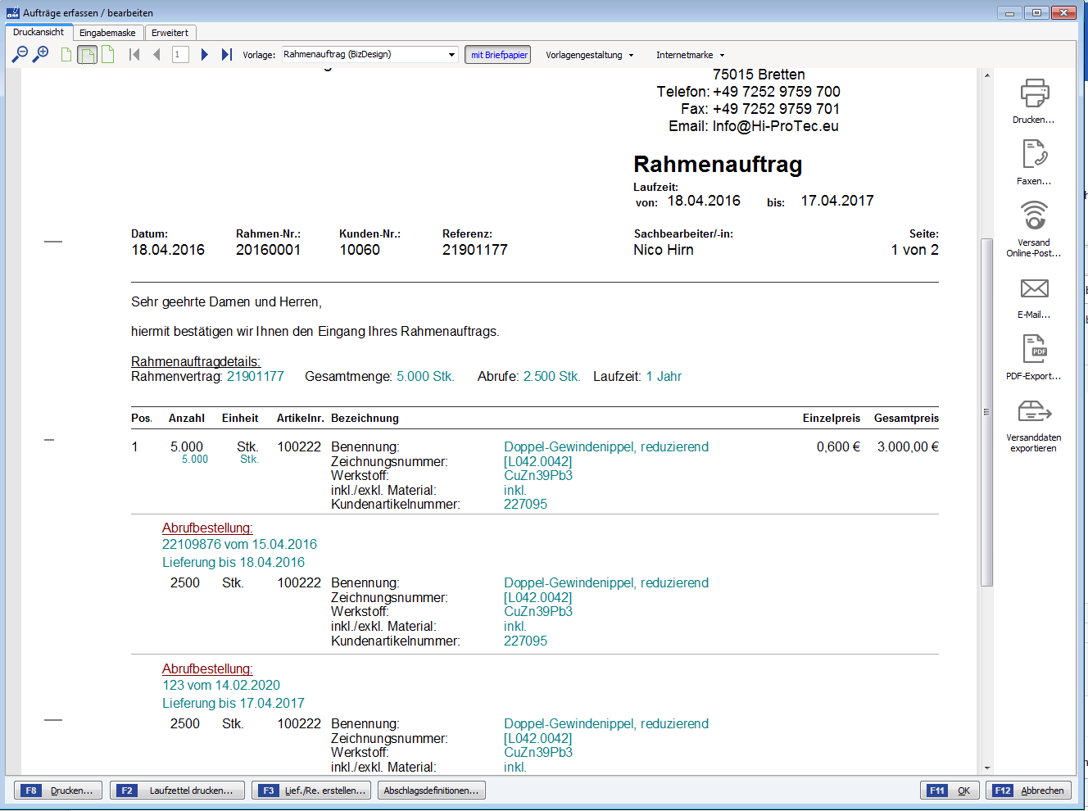Click the E-Mail envelope icon
This screenshot has height=811, width=1088.
[x=1034, y=288]
